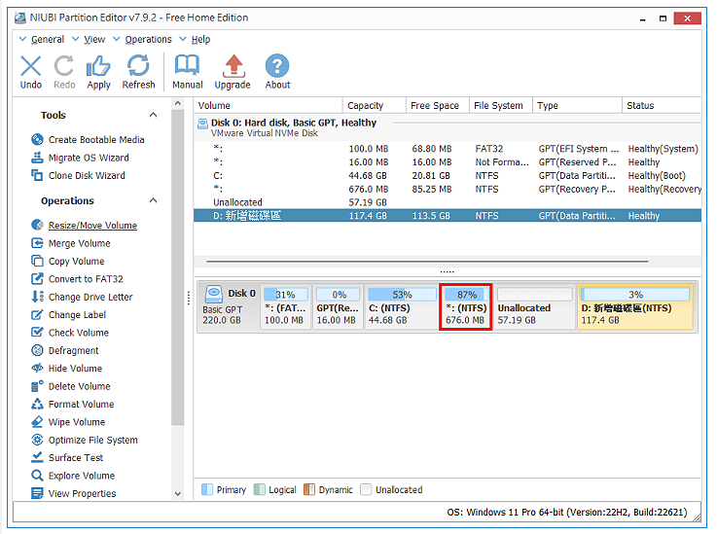Sort by the Capacity column header

point(374,105)
